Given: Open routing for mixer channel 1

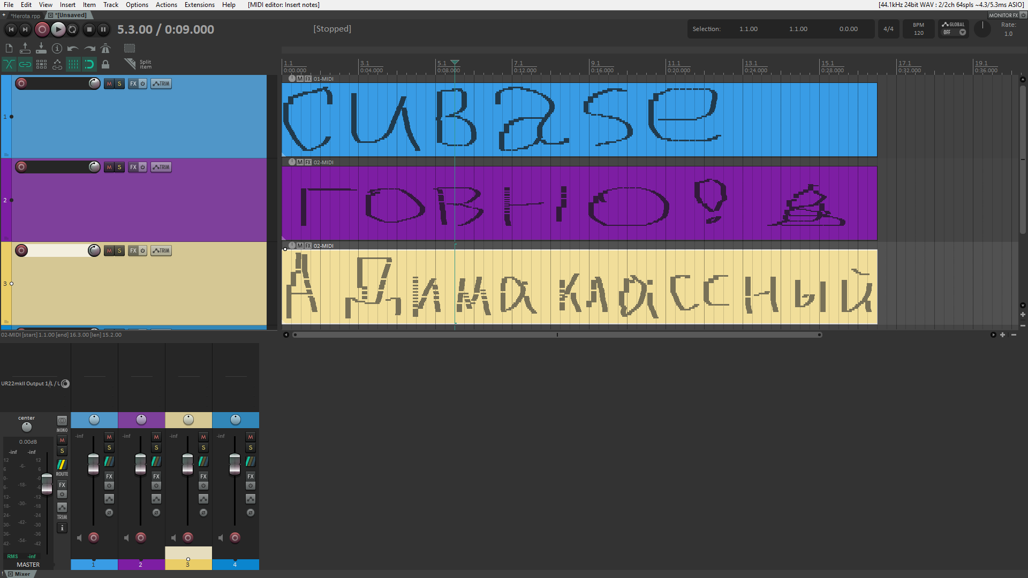Looking at the screenshot, I should point(109,461).
